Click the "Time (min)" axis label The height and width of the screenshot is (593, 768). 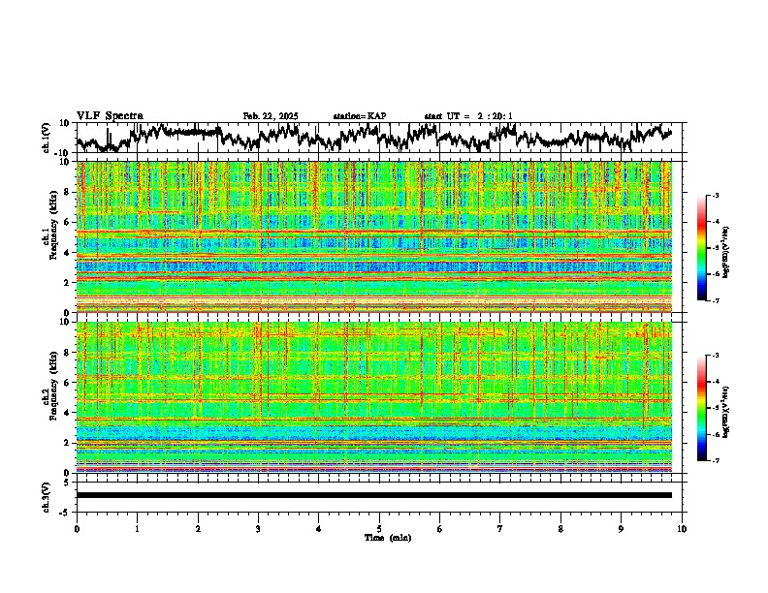[x=388, y=538]
